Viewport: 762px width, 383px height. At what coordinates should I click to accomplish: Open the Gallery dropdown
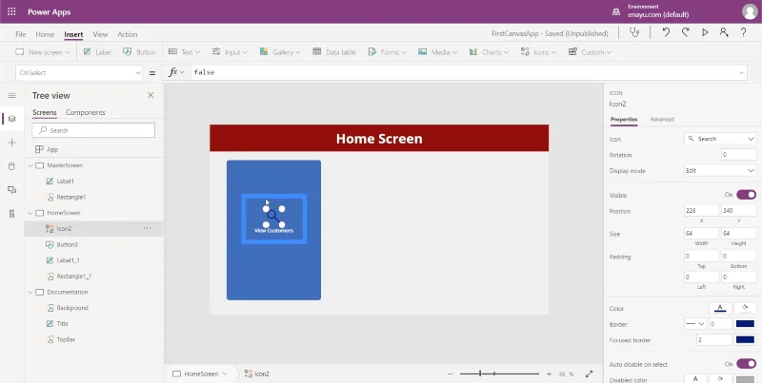click(x=280, y=52)
